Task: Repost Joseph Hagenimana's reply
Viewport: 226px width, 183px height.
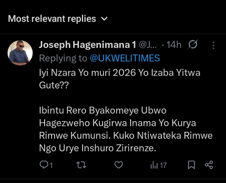Action: pos(81,165)
